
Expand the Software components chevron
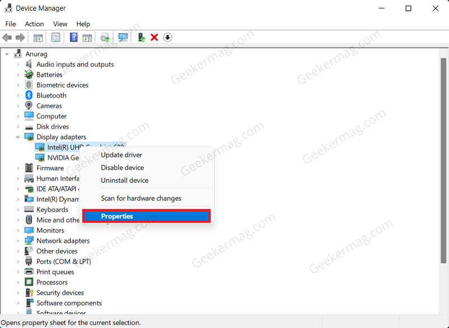pyautogui.click(x=18, y=303)
